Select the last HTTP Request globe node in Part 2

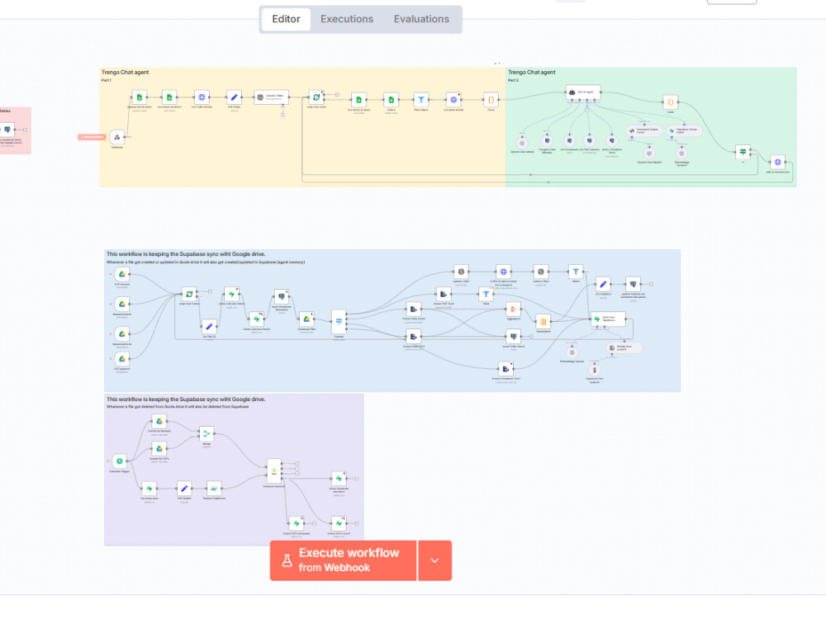coord(777,162)
